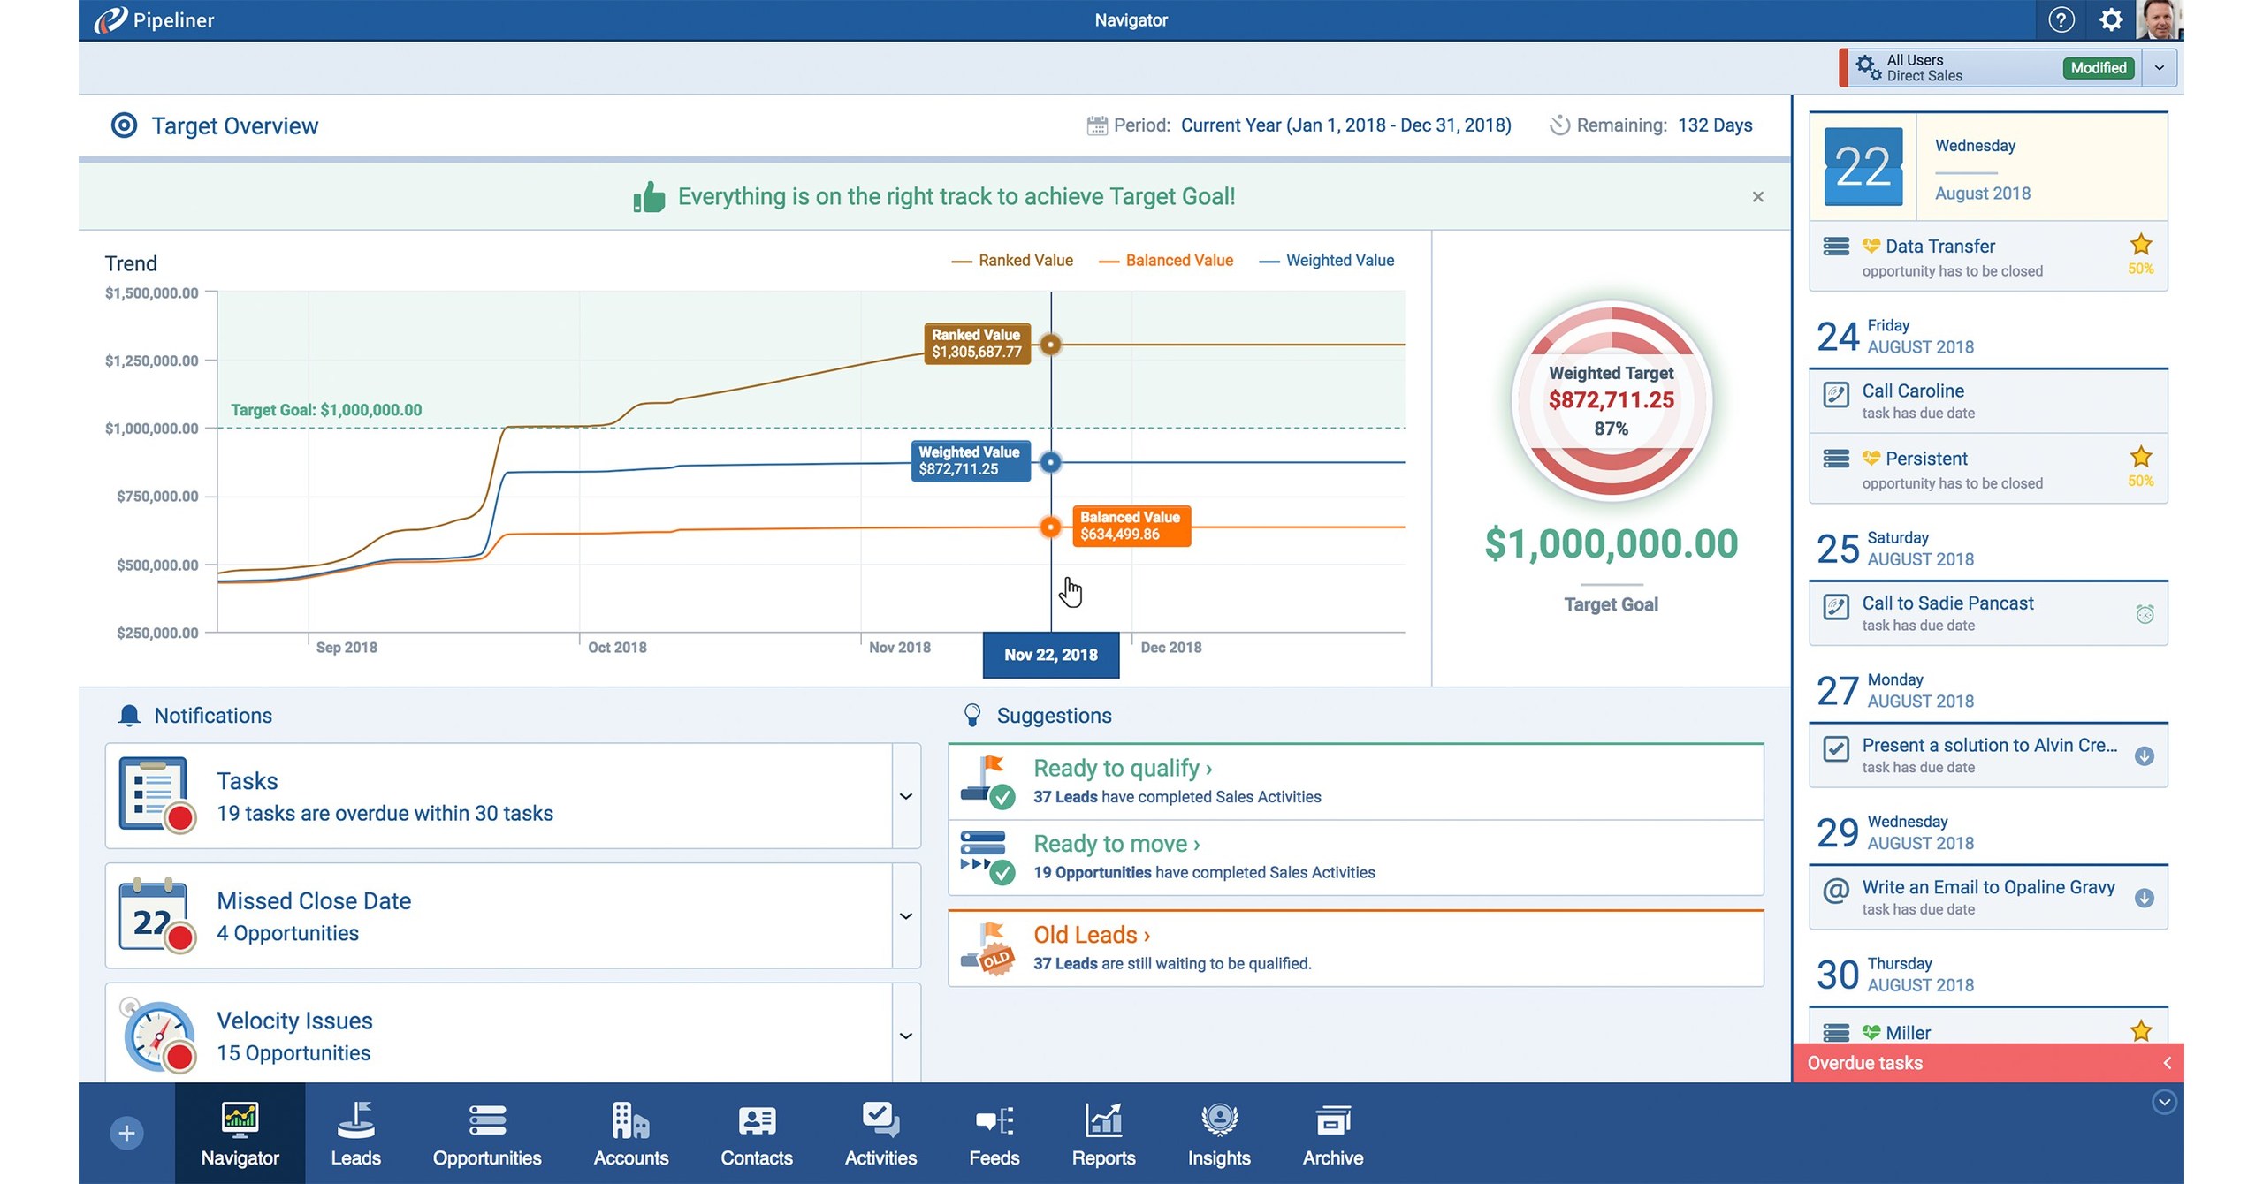Select the Nov 22, 2018 marker on the chart

[1051, 654]
